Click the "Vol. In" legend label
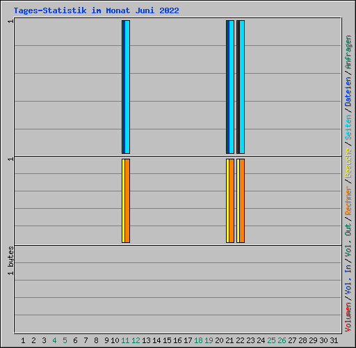 click(x=348, y=280)
